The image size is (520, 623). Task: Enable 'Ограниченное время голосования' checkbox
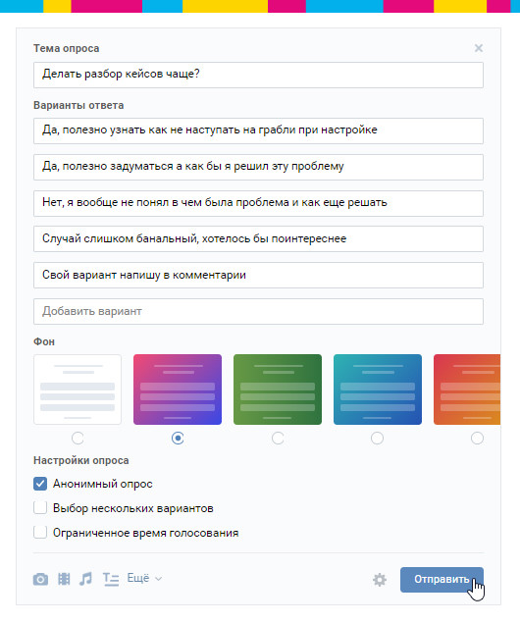pyautogui.click(x=40, y=533)
